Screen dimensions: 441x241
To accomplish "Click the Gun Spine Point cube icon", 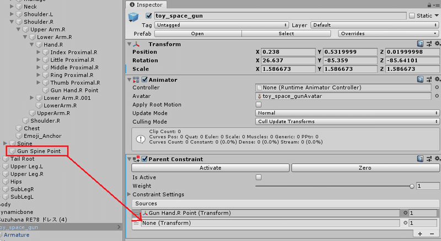I will click(12, 151).
